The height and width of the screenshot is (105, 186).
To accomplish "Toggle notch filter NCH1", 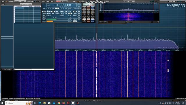I will click(x=79, y=12).
